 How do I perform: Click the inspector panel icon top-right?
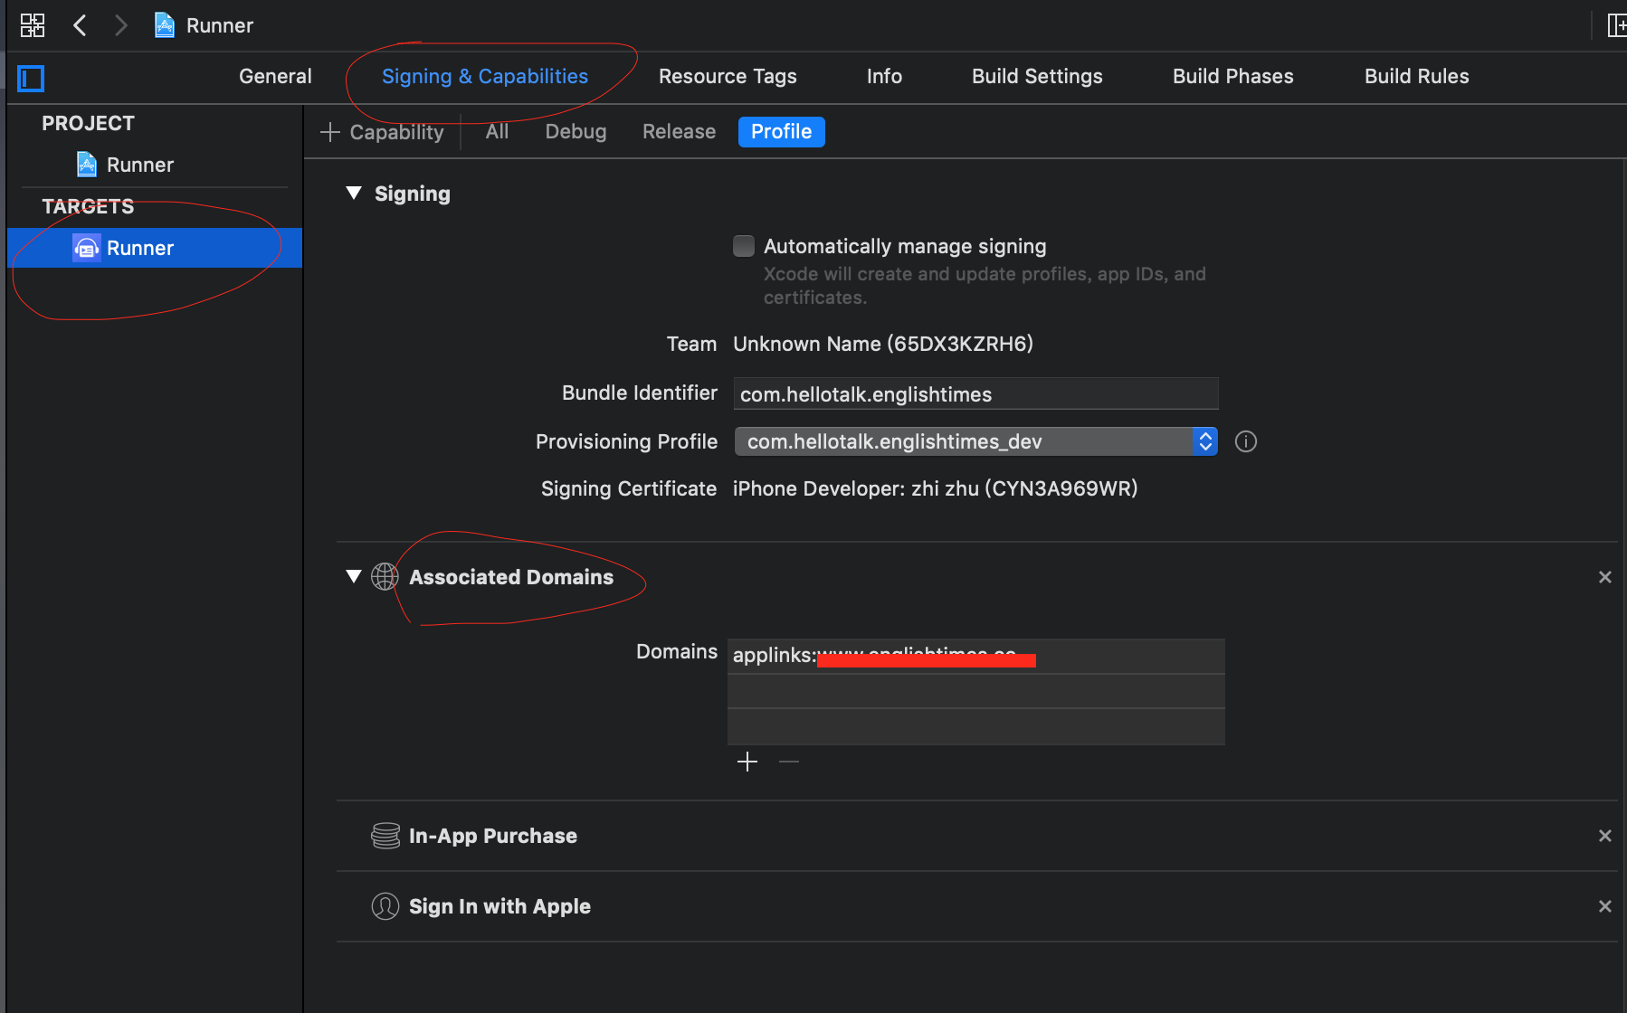1616,24
